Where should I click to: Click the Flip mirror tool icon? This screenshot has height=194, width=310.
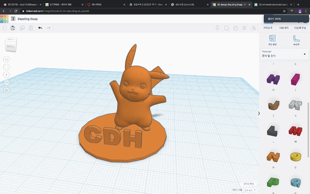pyautogui.click(x=253, y=28)
